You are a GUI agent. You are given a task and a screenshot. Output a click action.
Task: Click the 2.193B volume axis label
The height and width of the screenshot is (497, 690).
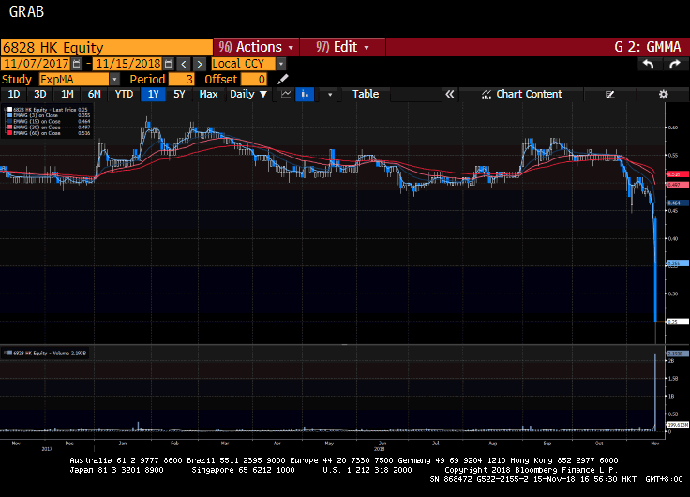(678, 354)
